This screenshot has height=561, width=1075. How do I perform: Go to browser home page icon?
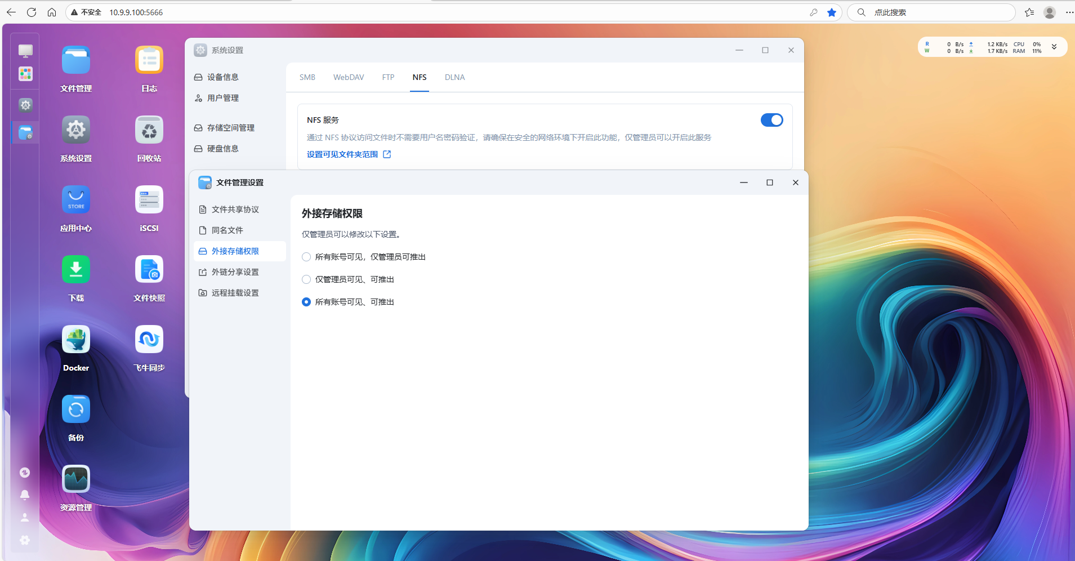click(52, 12)
